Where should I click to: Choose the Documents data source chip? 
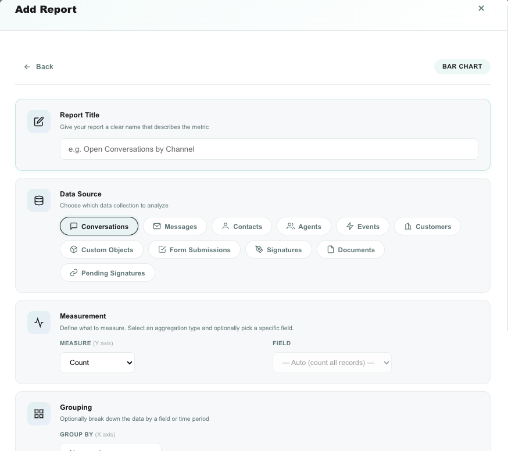[x=350, y=249]
